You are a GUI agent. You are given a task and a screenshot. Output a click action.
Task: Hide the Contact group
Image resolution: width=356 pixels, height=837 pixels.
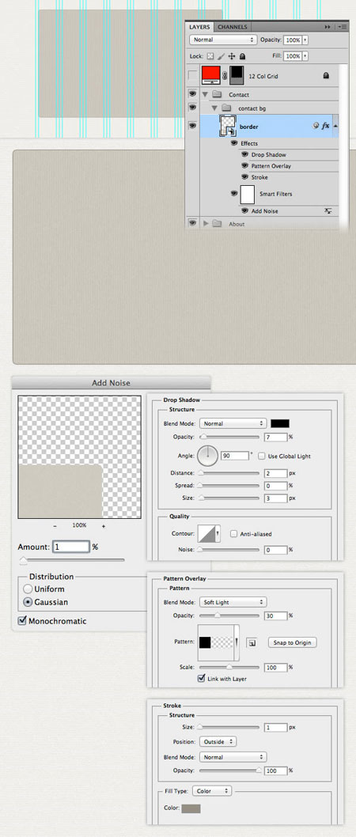click(x=192, y=94)
